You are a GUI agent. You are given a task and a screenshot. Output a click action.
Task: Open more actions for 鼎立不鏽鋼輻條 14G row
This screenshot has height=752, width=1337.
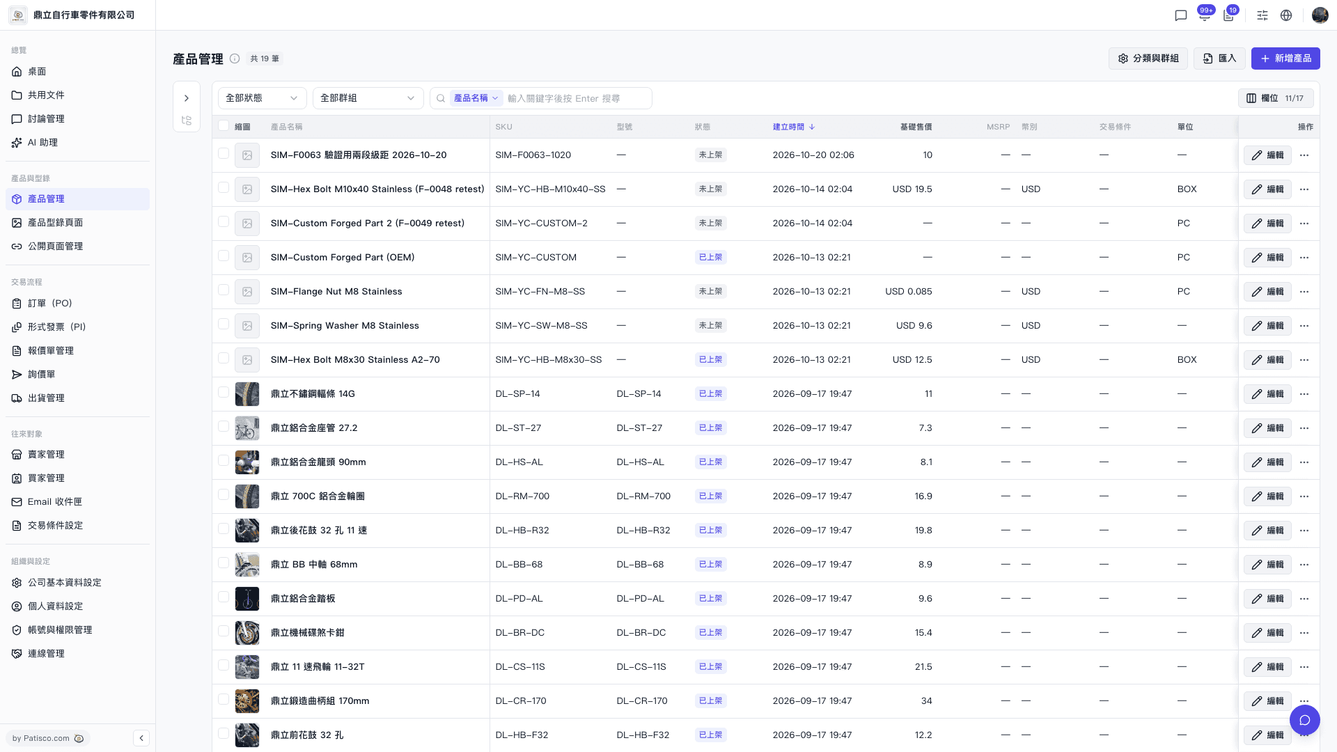pyautogui.click(x=1304, y=394)
